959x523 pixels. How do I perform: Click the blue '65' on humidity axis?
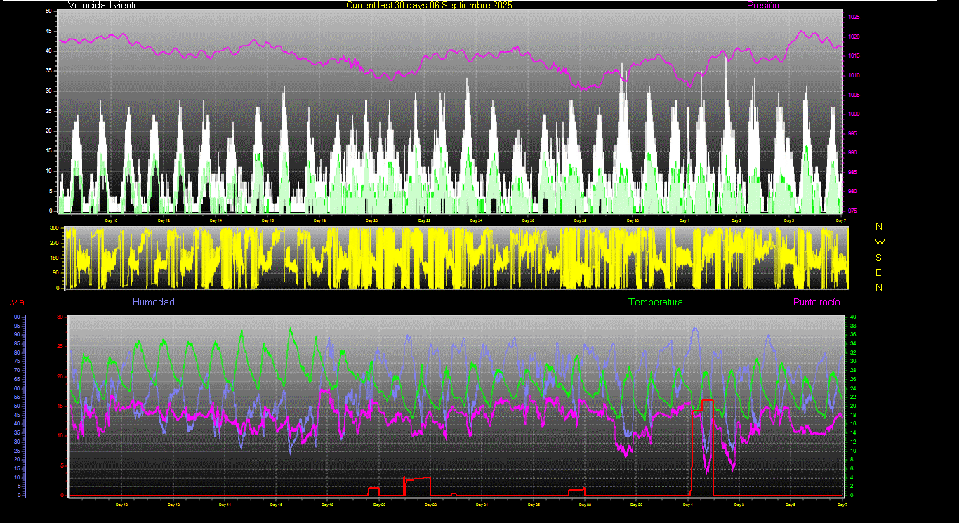coord(18,379)
